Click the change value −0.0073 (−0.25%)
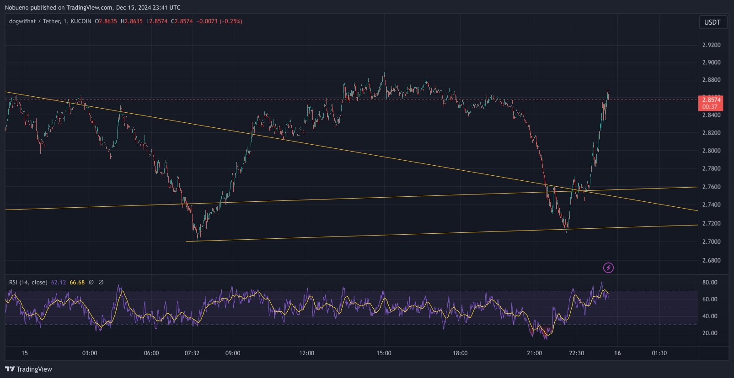Image resolution: width=734 pixels, height=378 pixels. (220, 21)
